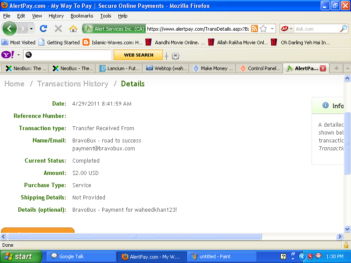
Task: Open the Edit menu
Action: tap(21, 16)
